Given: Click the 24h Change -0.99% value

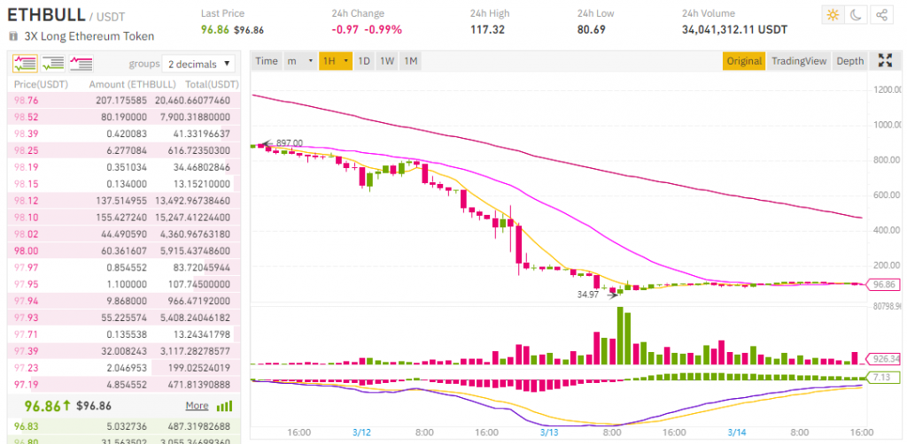Looking at the screenshot, I should pos(383,29).
